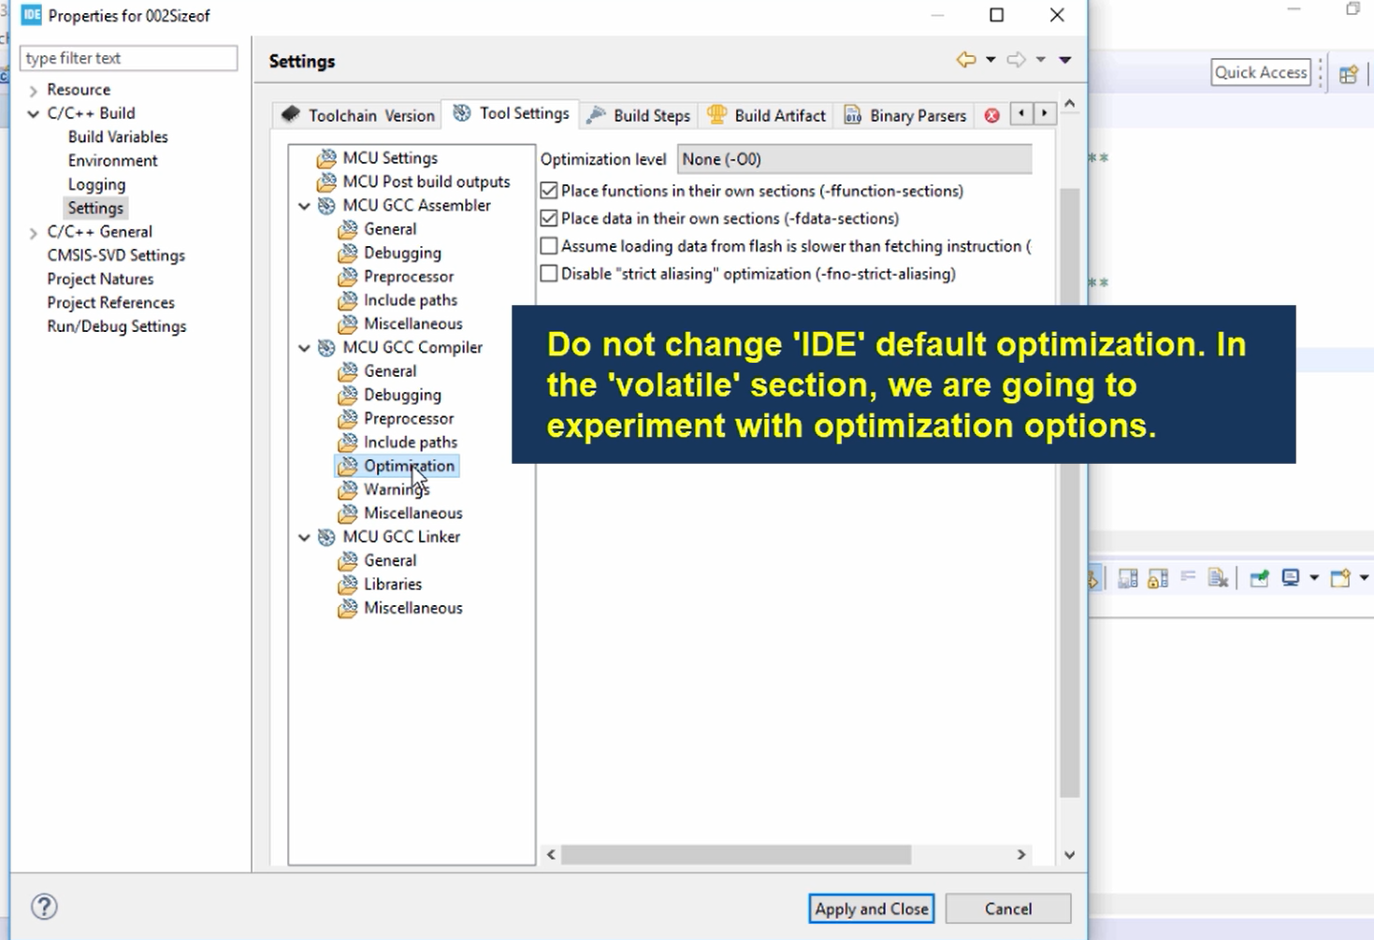Collapse the C/C++ Build tree node
1374x940 pixels.
coord(34,114)
